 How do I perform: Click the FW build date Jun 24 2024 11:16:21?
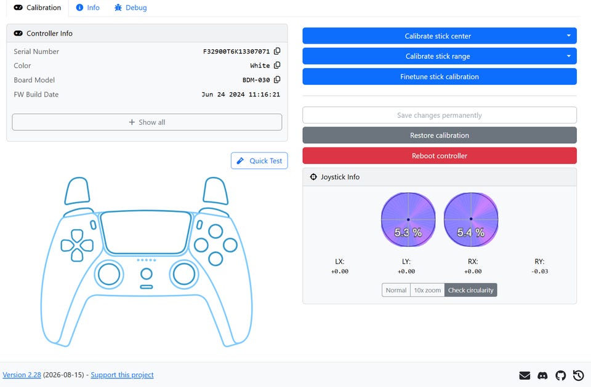tap(241, 95)
